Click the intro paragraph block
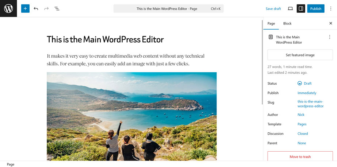 (126, 60)
